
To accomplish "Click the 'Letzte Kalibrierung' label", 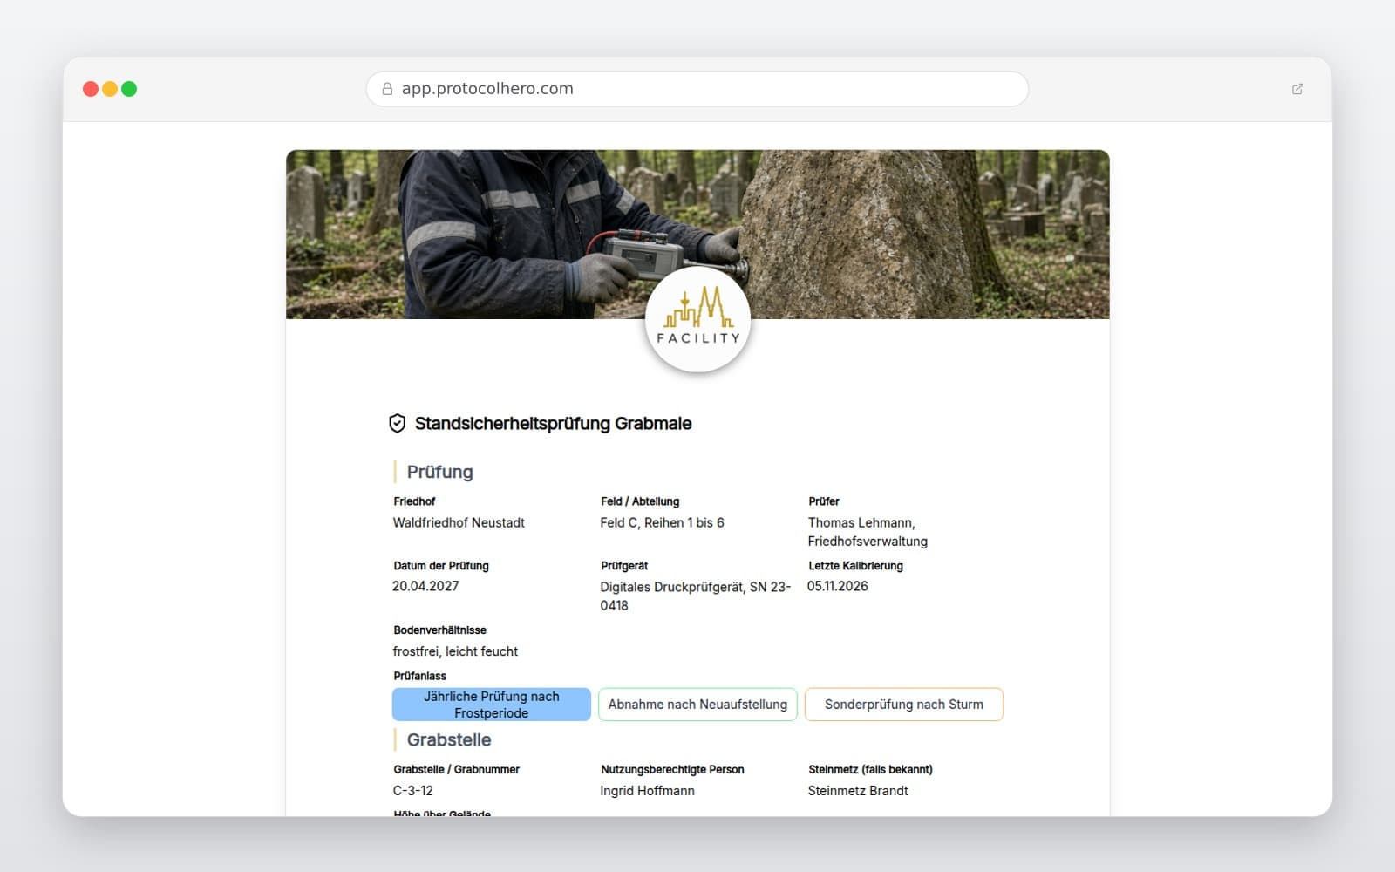I will pos(855,566).
